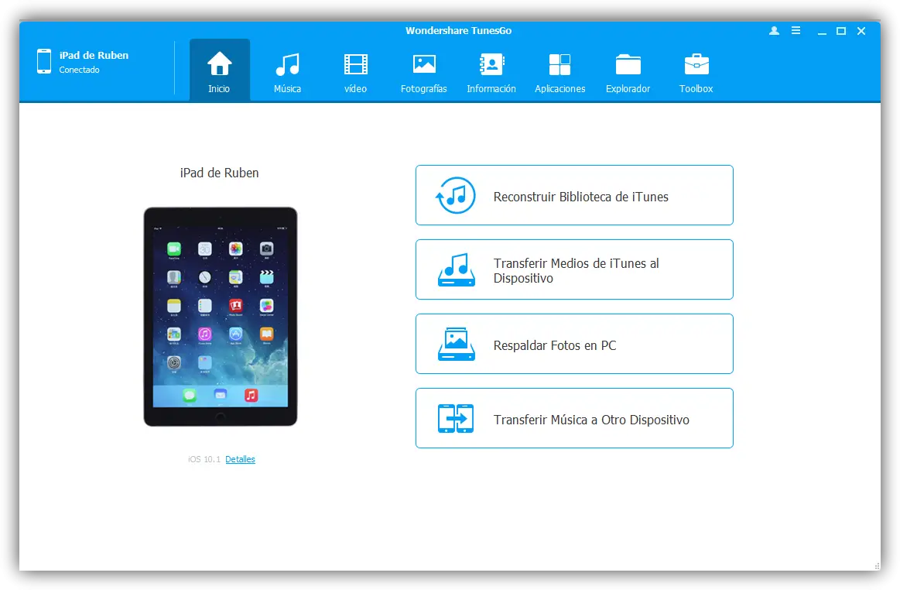
Task: Click the iPad device image
Action: coord(221,317)
